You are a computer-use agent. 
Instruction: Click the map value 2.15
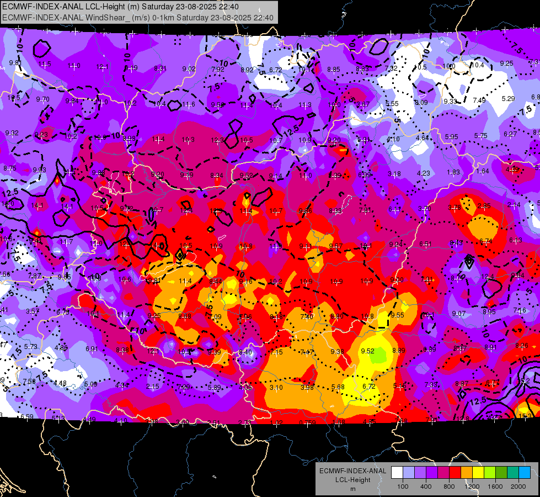pos(152,387)
